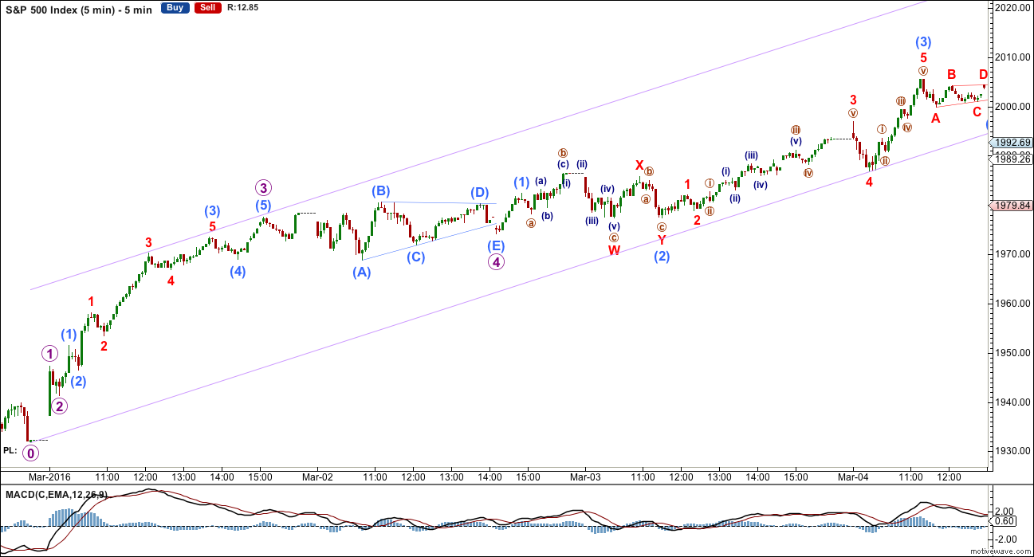Click the 1979.84 price tag on the axis
Image resolution: width=1034 pixels, height=557 pixels.
click(1013, 206)
